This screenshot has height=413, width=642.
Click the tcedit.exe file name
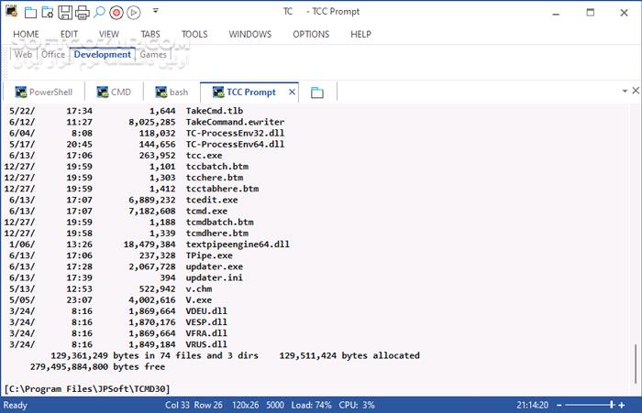212,200
